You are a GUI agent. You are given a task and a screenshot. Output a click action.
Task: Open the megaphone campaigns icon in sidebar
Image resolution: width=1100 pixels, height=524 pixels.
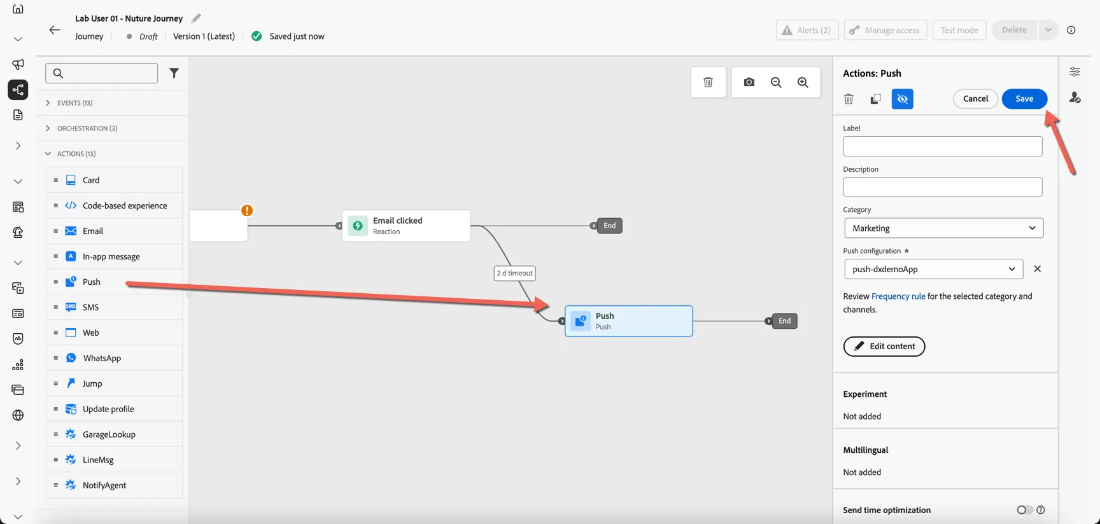18,64
